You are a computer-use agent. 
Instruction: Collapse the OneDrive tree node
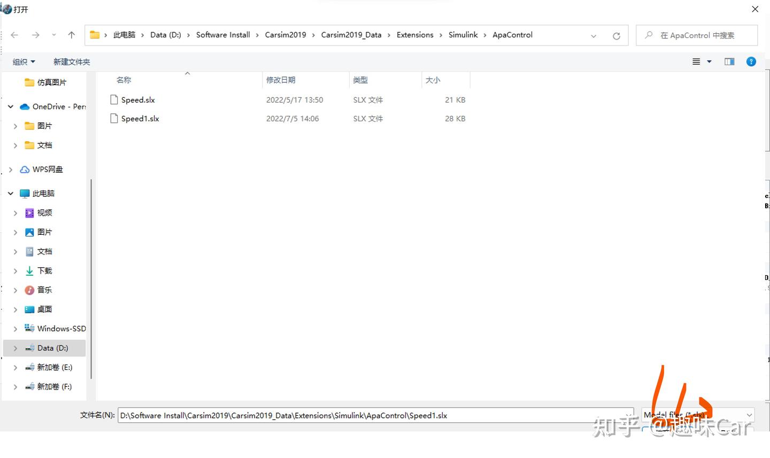pyautogui.click(x=10, y=107)
